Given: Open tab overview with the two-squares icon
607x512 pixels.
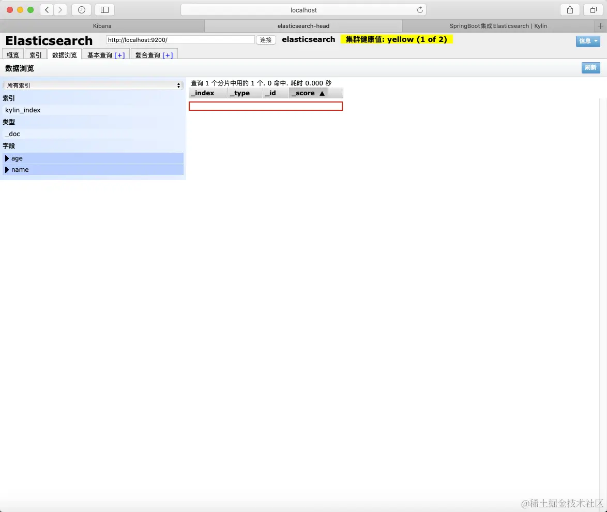Looking at the screenshot, I should (593, 9).
